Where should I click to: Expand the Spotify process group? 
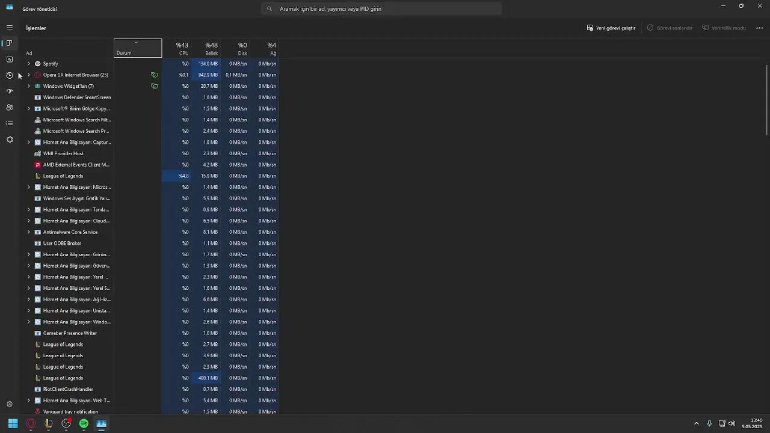pyautogui.click(x=28, y=64)
